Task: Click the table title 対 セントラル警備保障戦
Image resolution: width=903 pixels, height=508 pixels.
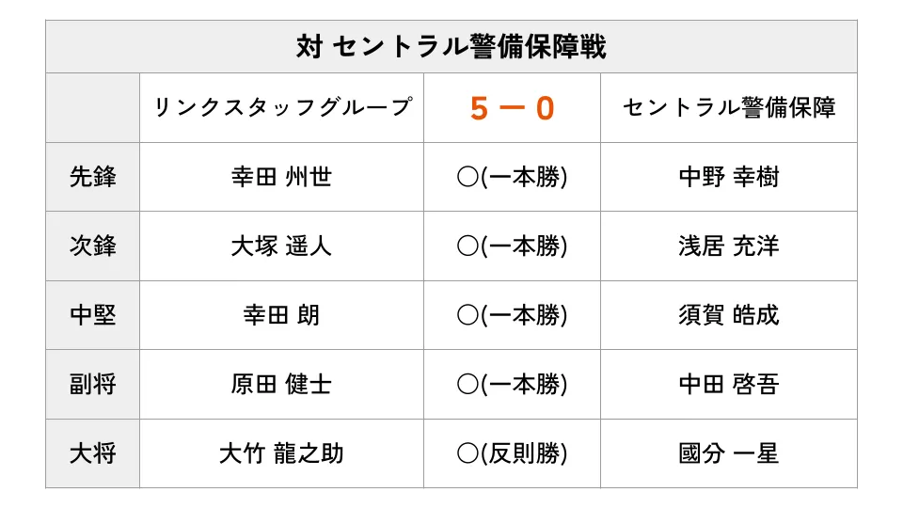Action: 451,47
